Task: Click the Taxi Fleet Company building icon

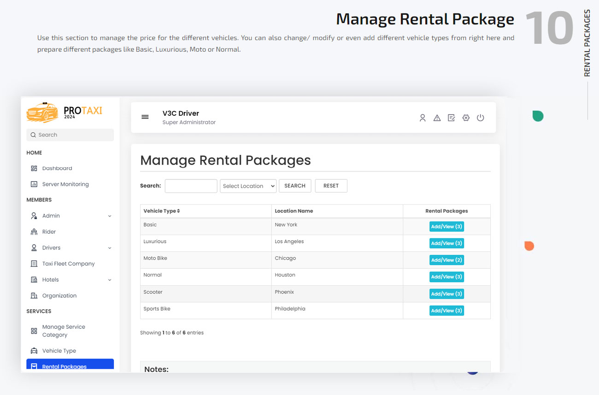Action: click(x=34, y=264)
